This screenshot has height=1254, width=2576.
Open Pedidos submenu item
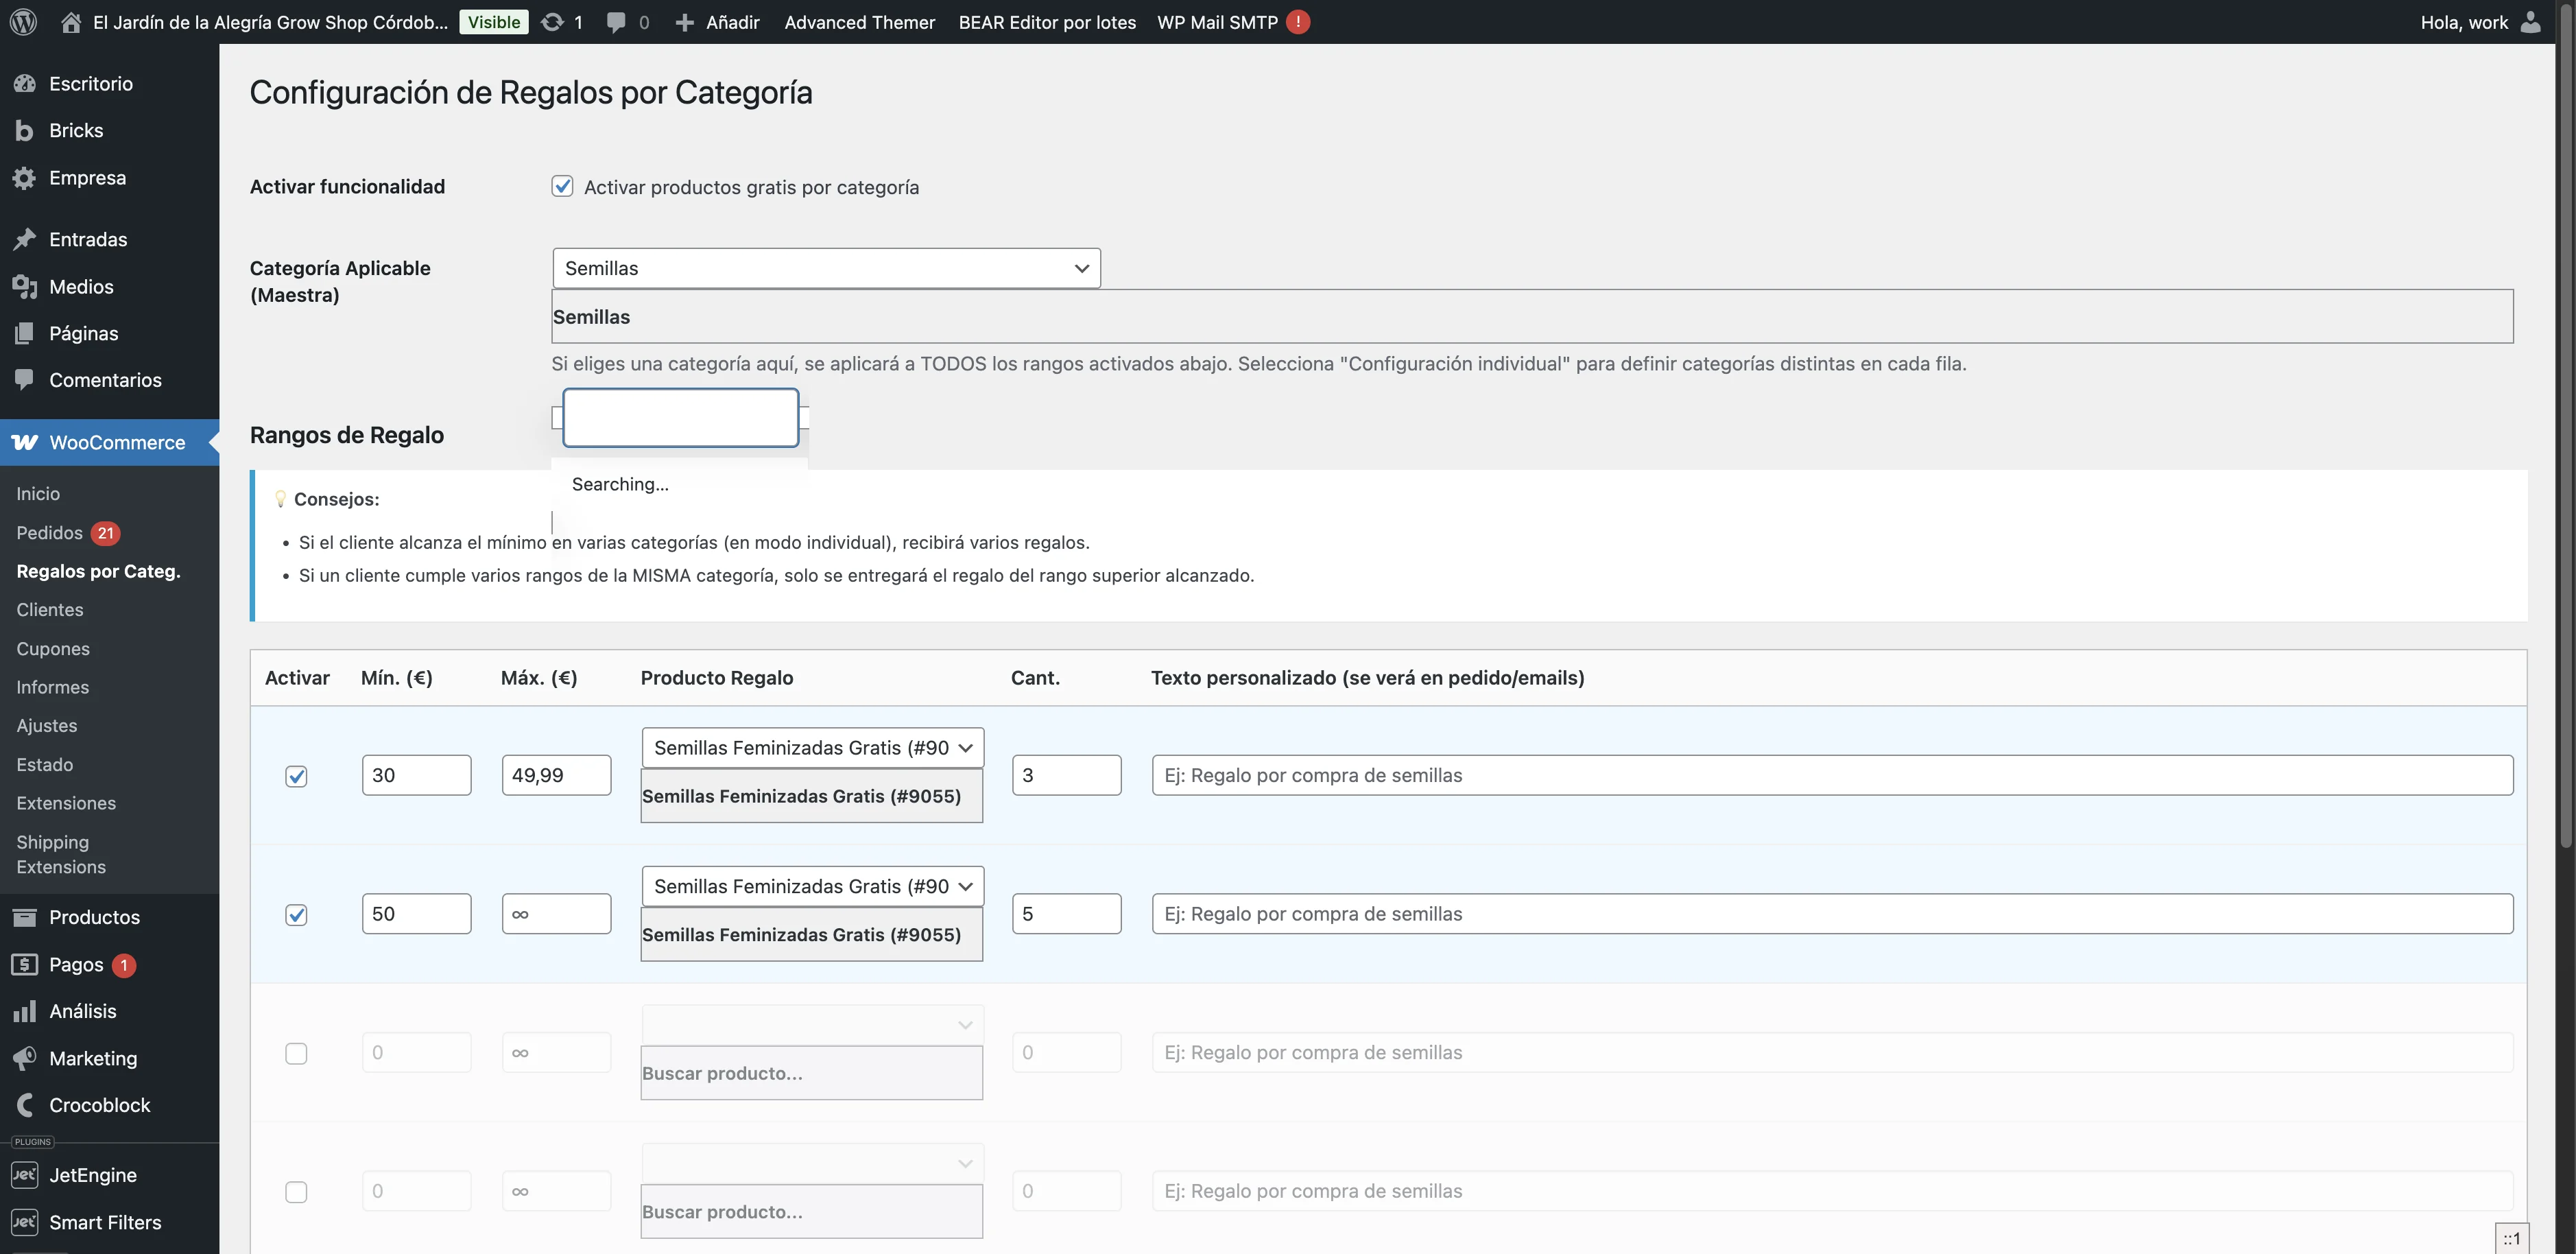pos(50,533)
